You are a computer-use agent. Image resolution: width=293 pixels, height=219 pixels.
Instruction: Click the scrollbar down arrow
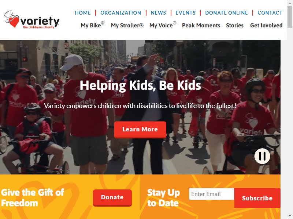[290, 216]
